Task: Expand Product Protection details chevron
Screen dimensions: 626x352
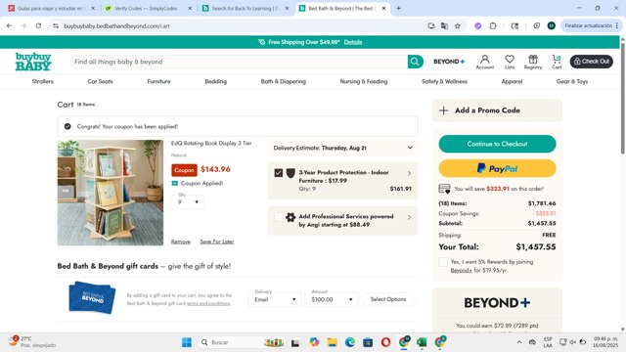Action: click(x=409, y=173)
